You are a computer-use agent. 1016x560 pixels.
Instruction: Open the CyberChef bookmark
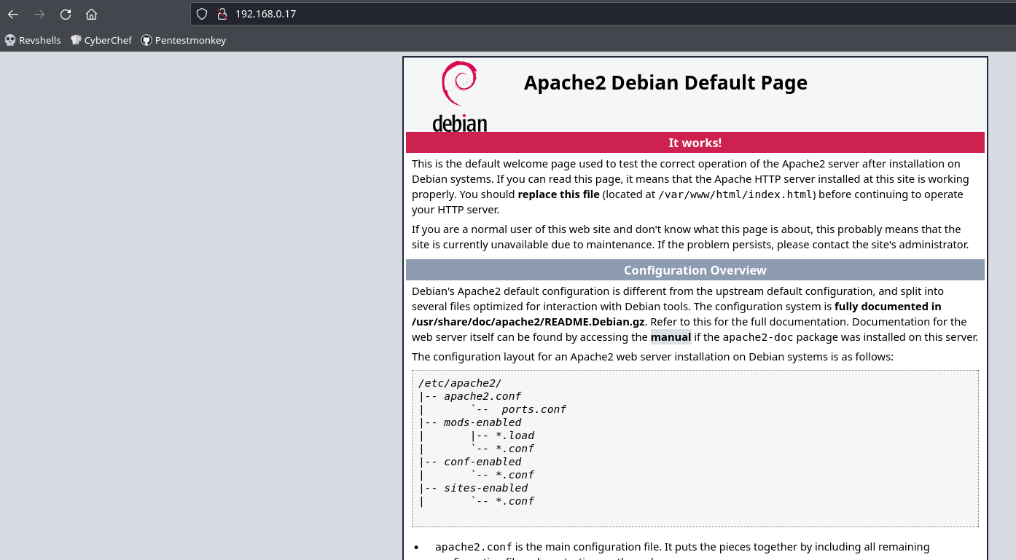pos(101,40)
